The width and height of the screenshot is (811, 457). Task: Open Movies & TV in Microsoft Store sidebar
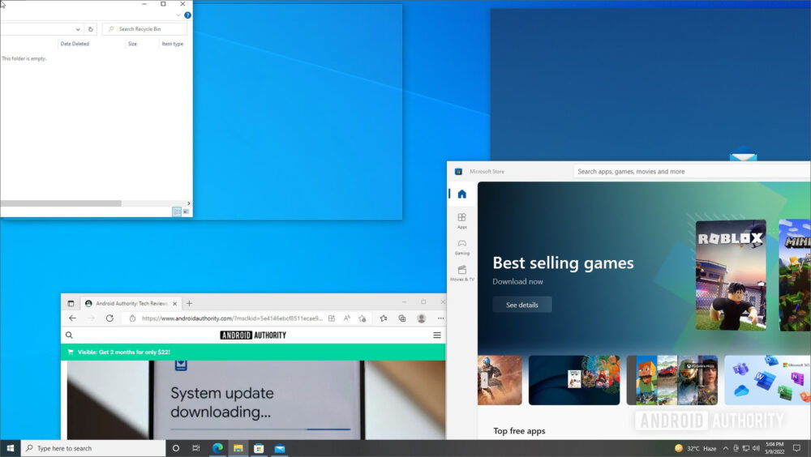[462, 273]
